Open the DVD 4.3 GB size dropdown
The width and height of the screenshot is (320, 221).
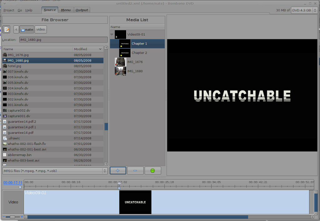[304, 10]
